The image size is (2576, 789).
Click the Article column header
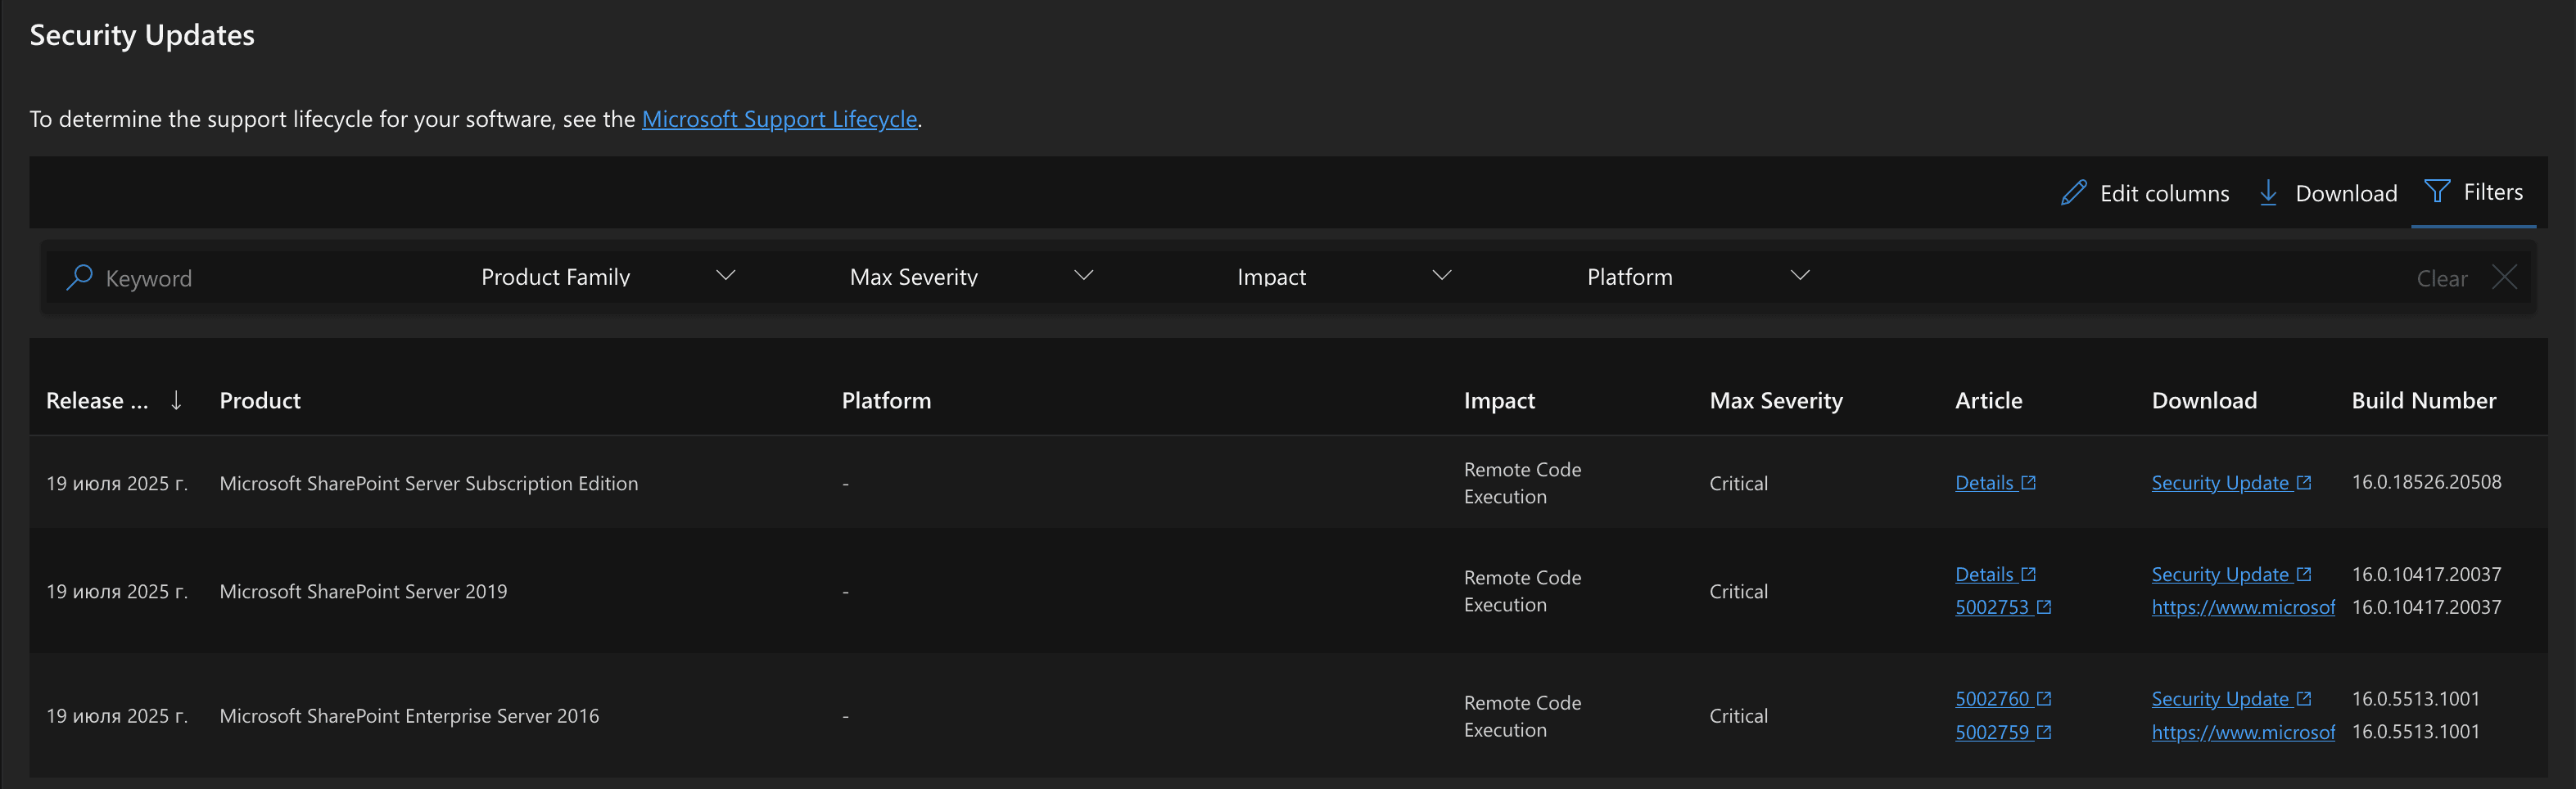(1988, 400)
